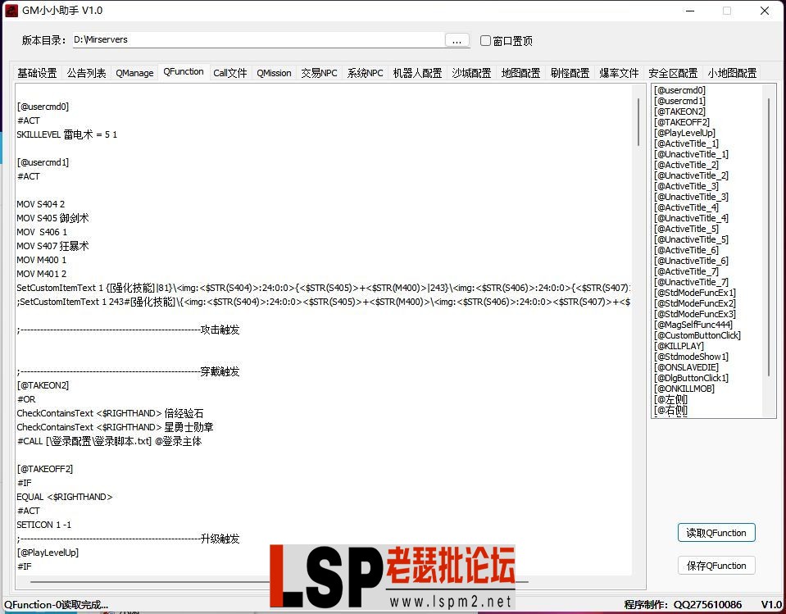Click inside the 版本目录 path field
The width and height of the screenshot is (786, 614).
click(x=246, y=39)
